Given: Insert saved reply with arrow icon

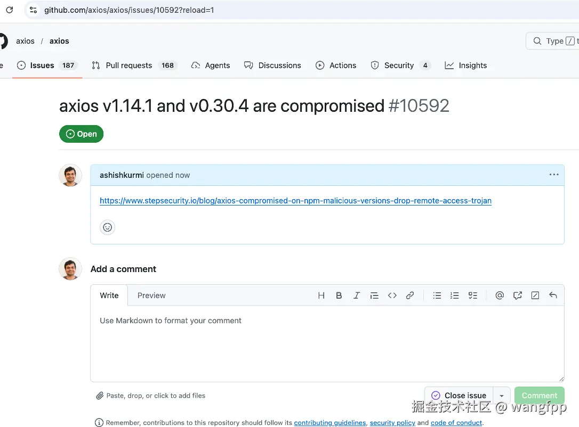Looking at the screenshot, I should pos(553,295).
